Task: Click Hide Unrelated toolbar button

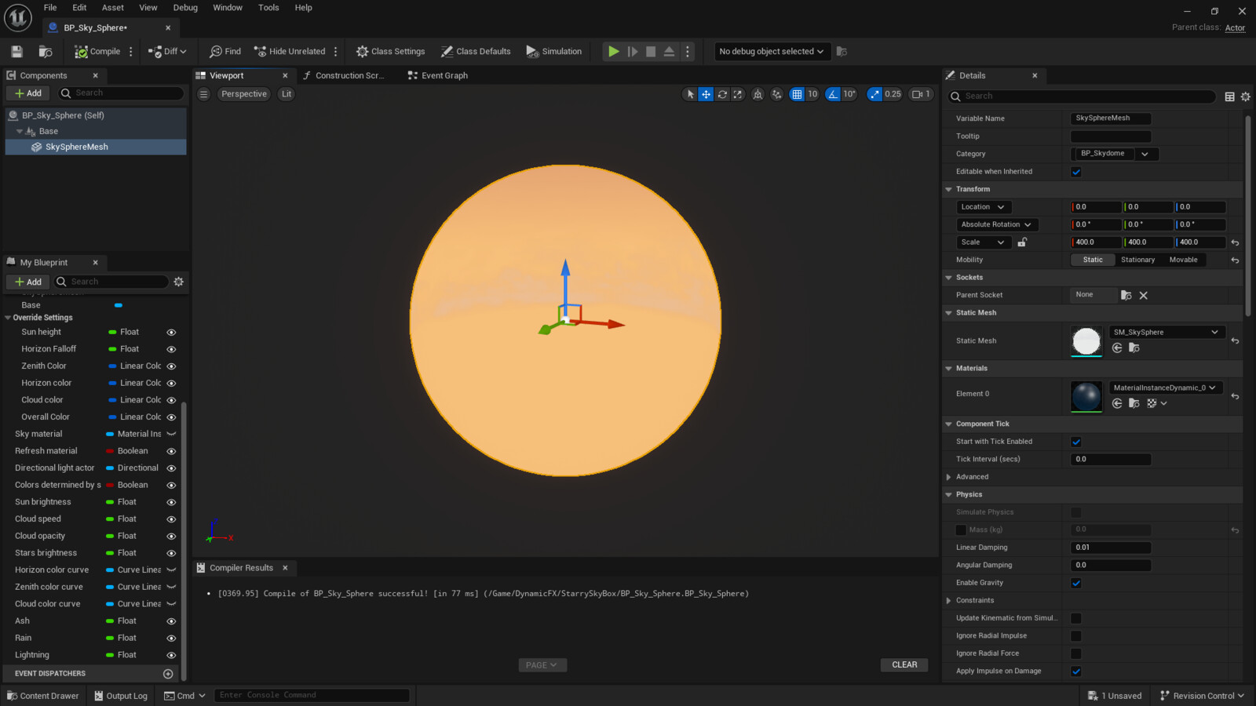Action: tap(290, 52)
